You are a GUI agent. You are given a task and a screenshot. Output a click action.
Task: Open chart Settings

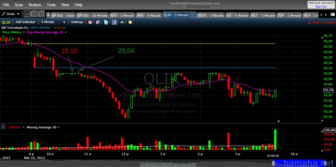(77, 22)
